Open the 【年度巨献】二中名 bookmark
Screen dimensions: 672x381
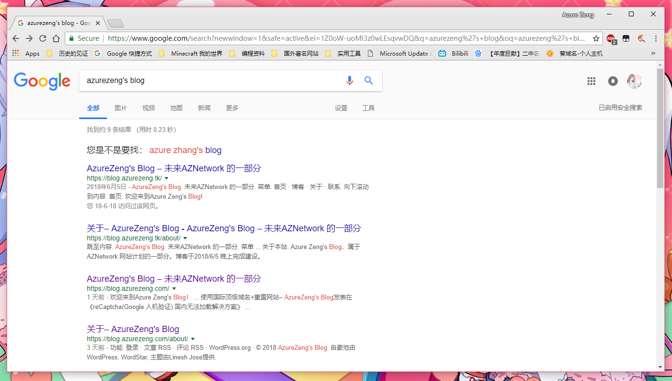pos(507,53)
